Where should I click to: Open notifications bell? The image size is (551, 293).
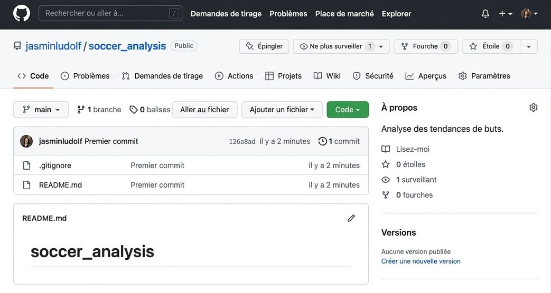485,14
